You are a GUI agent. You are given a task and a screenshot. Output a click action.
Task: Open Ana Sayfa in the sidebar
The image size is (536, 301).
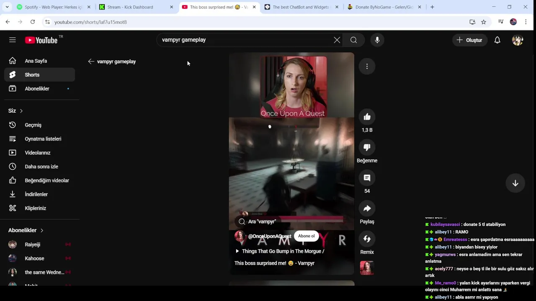[x=40, y=61]
